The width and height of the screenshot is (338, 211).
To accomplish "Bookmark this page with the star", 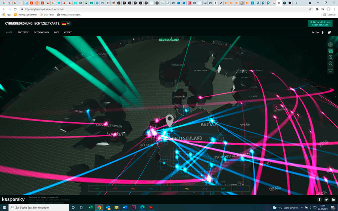I will click(x=310, y=9).
